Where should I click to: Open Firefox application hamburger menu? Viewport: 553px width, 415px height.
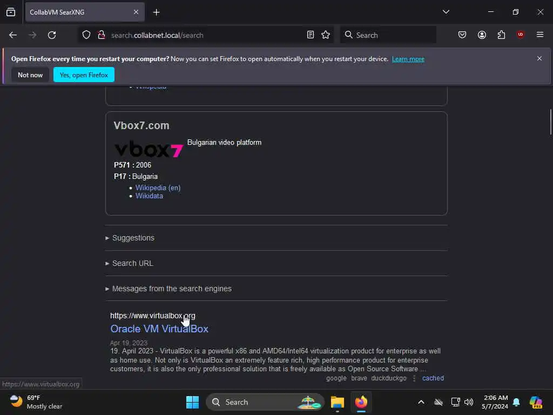539,35
